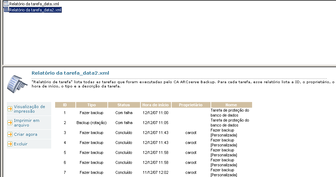Image resolution: width=336 pixels, height=177 pixels.
Task: Click the arrow icon beside Imprimir em arquivo
Action: [x=10, y=123]
